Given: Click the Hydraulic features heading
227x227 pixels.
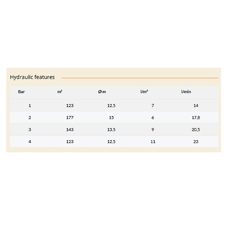Looking at the screenshot, I should (32, 77).
